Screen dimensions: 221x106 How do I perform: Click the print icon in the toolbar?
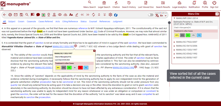(x=10, y=15)
